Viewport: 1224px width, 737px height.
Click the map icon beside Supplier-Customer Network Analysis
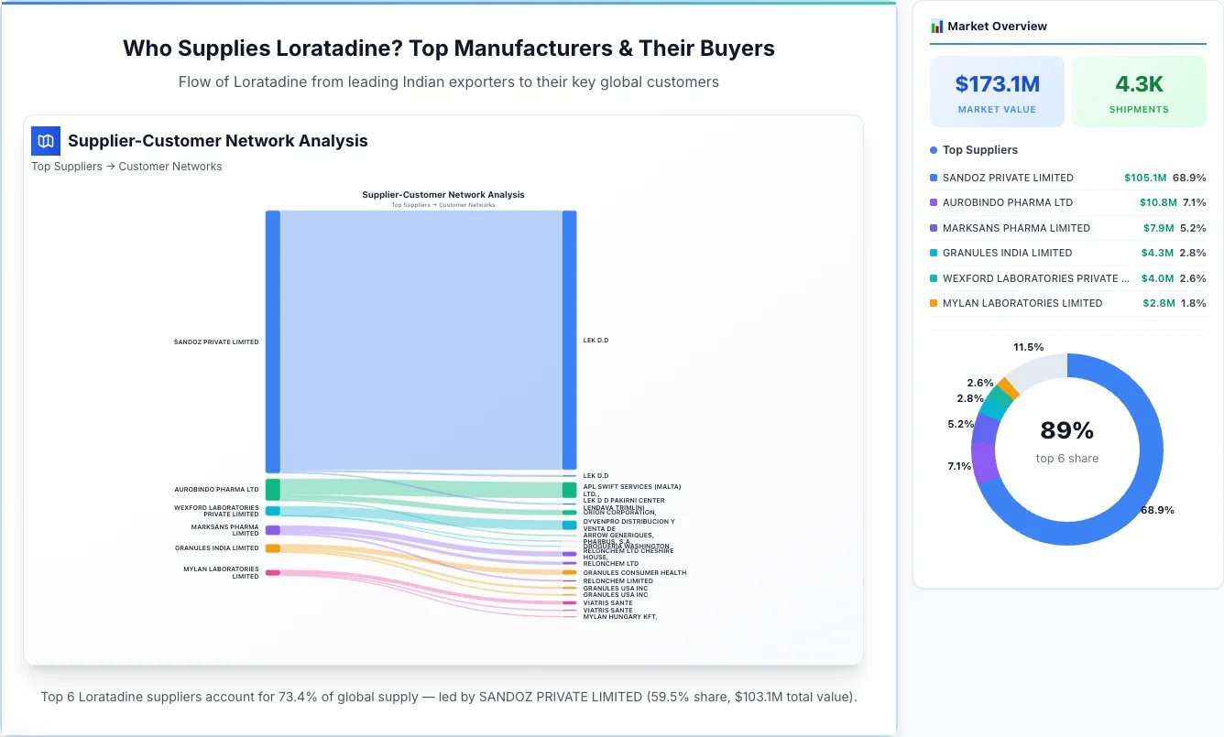pos(45,141)
